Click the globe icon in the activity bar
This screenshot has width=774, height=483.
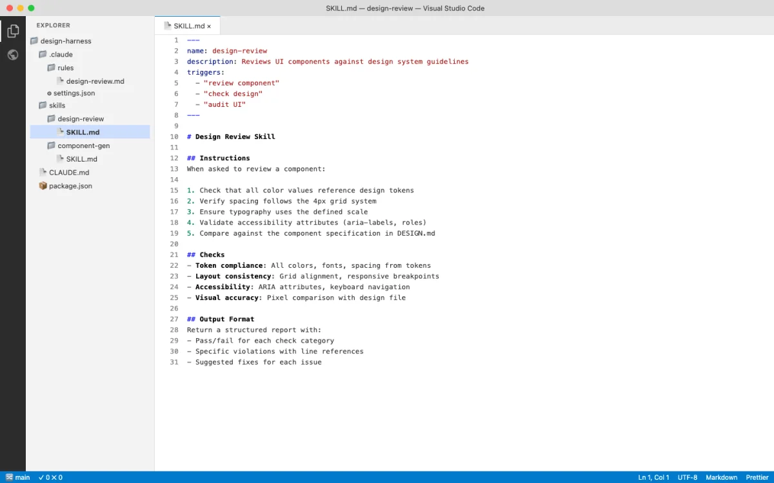pyautogui.click(x=13, y=55)
